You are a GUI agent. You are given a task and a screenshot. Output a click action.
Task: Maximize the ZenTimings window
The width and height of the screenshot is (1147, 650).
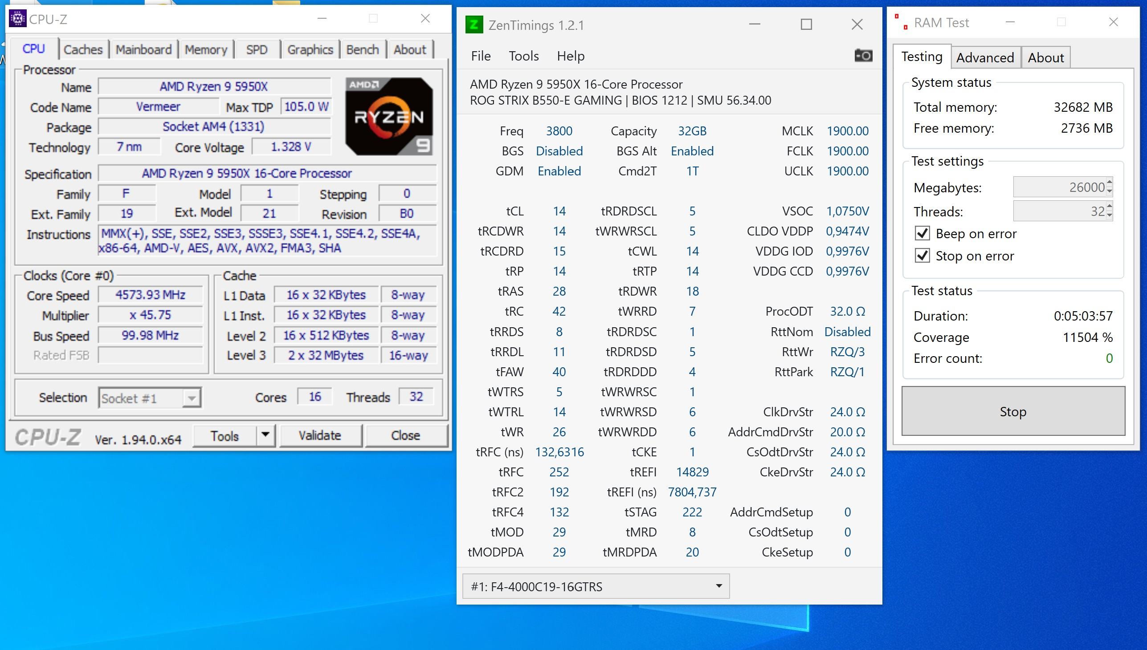click(806, 24)
